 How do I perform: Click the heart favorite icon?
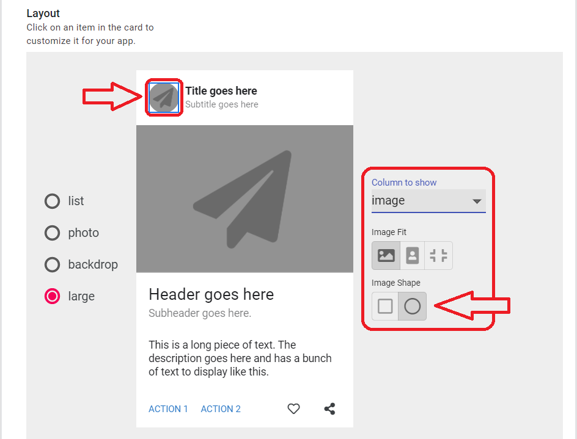(293, 408)
